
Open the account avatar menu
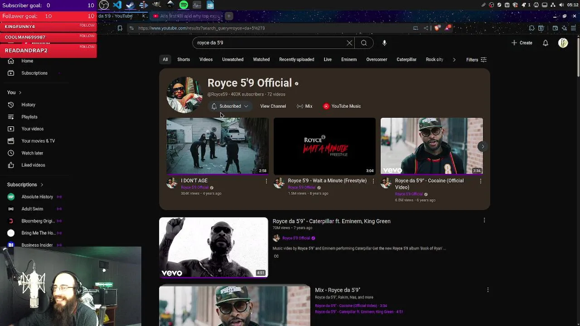coord(563,43)
